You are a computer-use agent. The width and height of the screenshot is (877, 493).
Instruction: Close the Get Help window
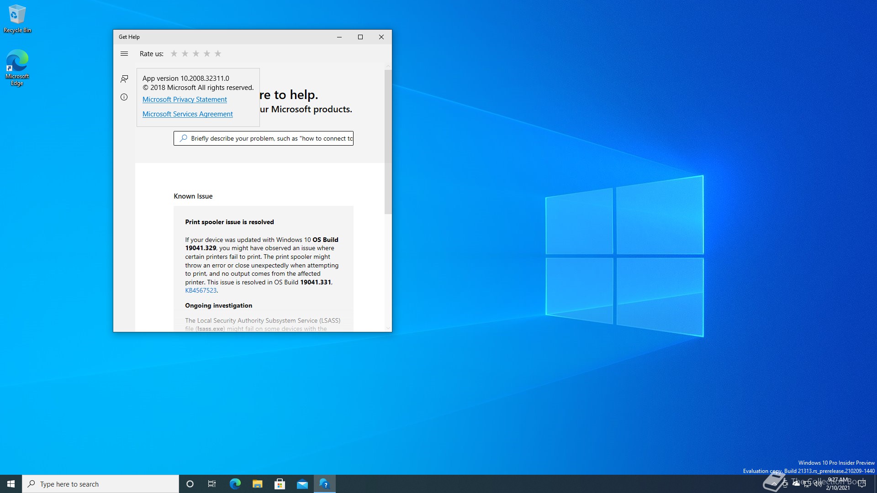[381, 37]
